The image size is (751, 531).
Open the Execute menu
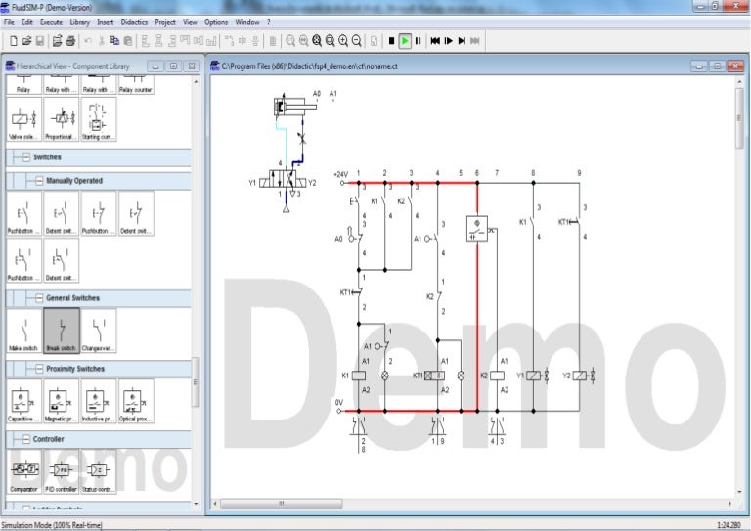coord(50,22)
